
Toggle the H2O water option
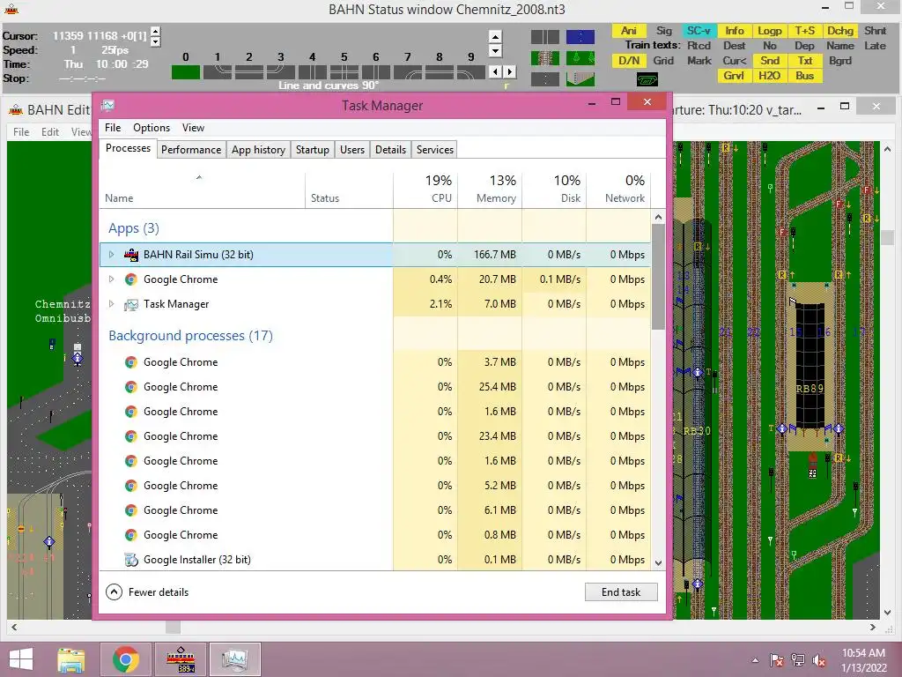769,76
